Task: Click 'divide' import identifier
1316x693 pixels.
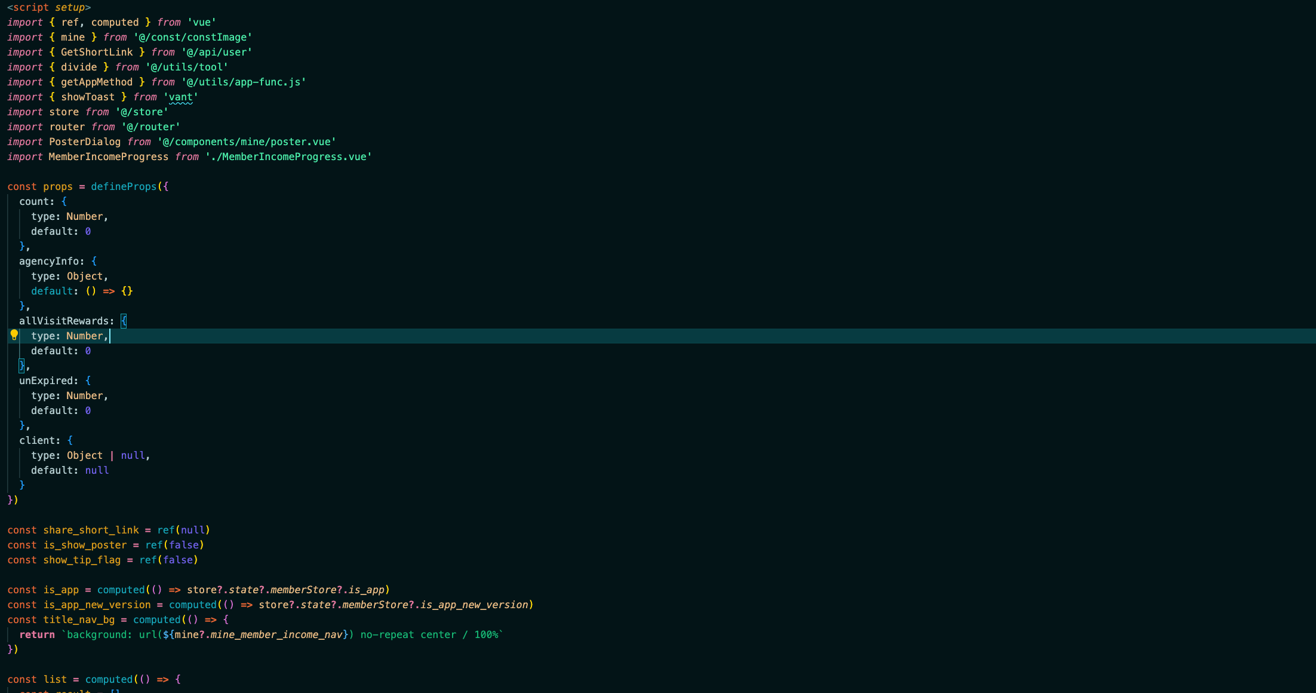Action: click(x=79, y=67)
